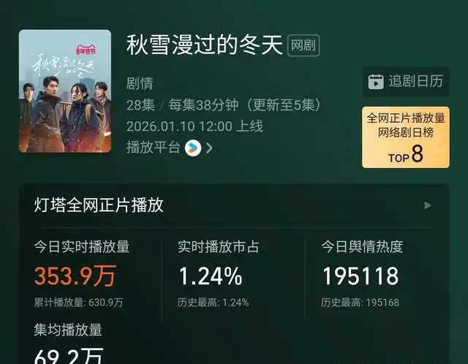Expand the 播放平台 chevron arrow

(210, 148)
